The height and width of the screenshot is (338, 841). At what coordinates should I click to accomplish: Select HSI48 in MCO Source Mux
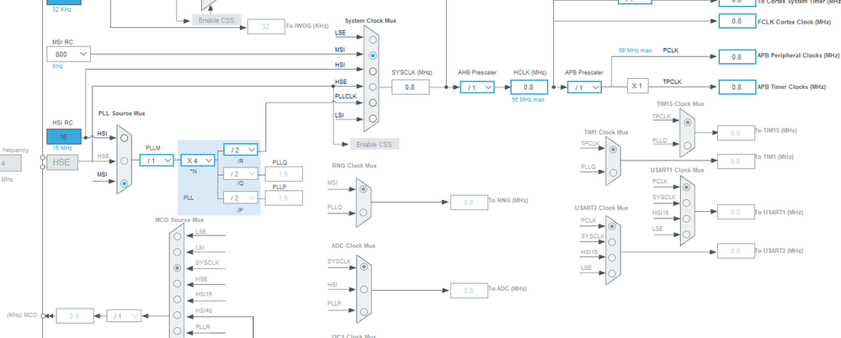point(178,315)
